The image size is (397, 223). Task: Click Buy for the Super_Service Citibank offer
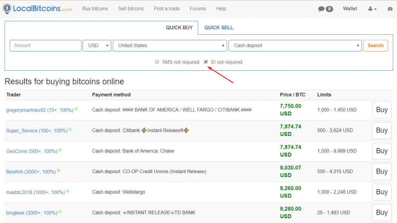[x=382, y=130]
